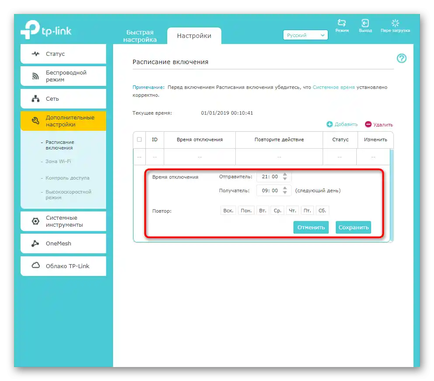
Task: Click the Сеть network icon
Action: pyautogui.click(x=35, y=99)
